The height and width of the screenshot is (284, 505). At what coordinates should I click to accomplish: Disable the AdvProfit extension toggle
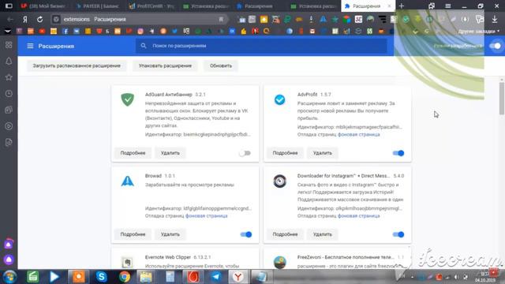(398, 153)
